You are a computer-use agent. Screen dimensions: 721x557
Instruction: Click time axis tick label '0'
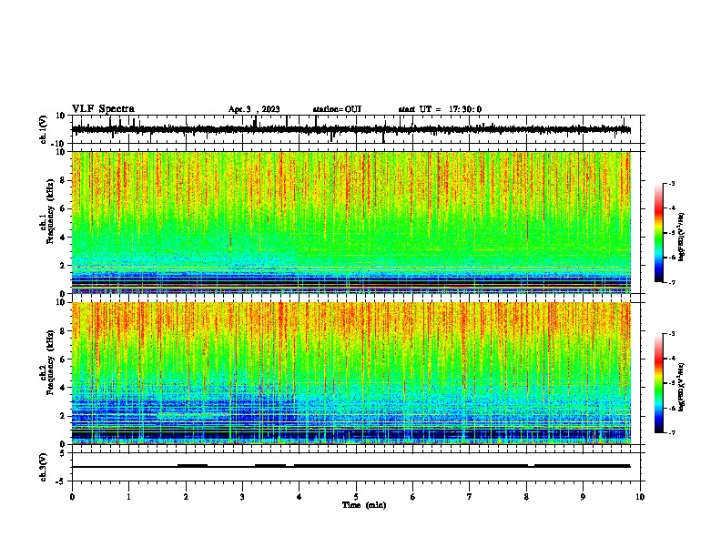tap(72, 497)
